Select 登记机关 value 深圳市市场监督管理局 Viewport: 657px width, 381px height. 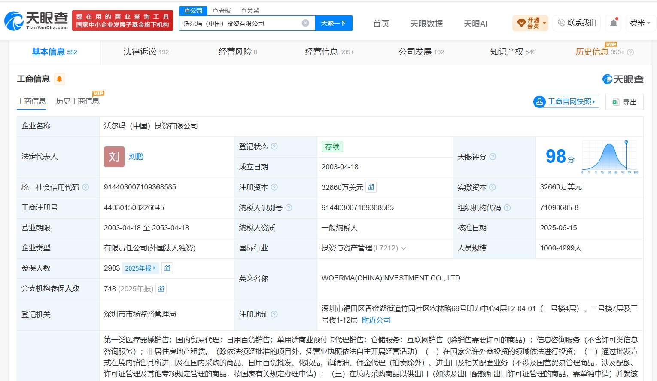tap(140, 314)
